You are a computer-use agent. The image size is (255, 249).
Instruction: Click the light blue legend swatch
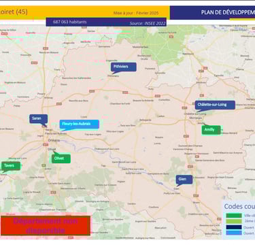coord(234,233)
